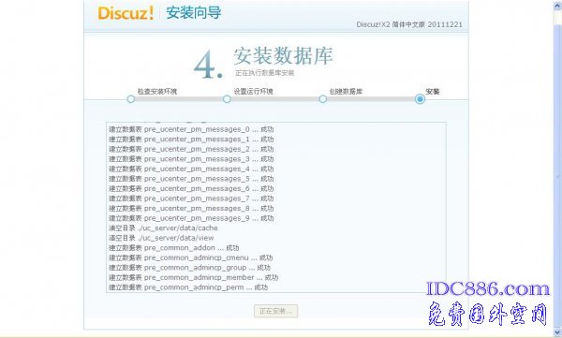Click the IDC886.com watermark
Image resolution: width=562 pixels, height=338 pixels.
tap(487, 289)
